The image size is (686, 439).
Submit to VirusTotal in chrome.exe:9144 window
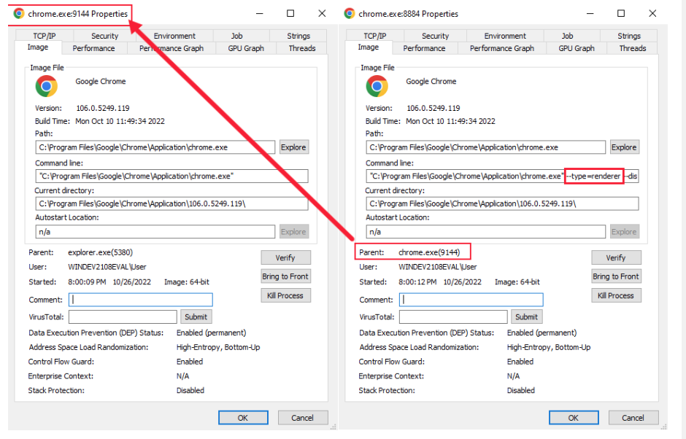point(196,317)
